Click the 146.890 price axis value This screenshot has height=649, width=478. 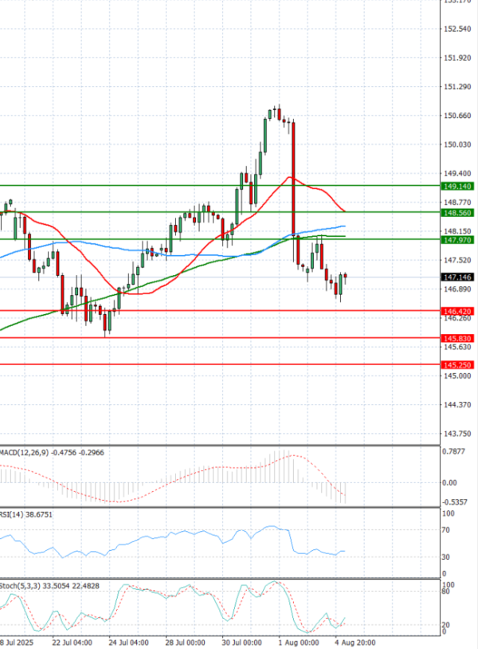[457, 289]
